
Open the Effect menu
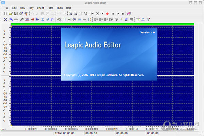tap(40, 8)
